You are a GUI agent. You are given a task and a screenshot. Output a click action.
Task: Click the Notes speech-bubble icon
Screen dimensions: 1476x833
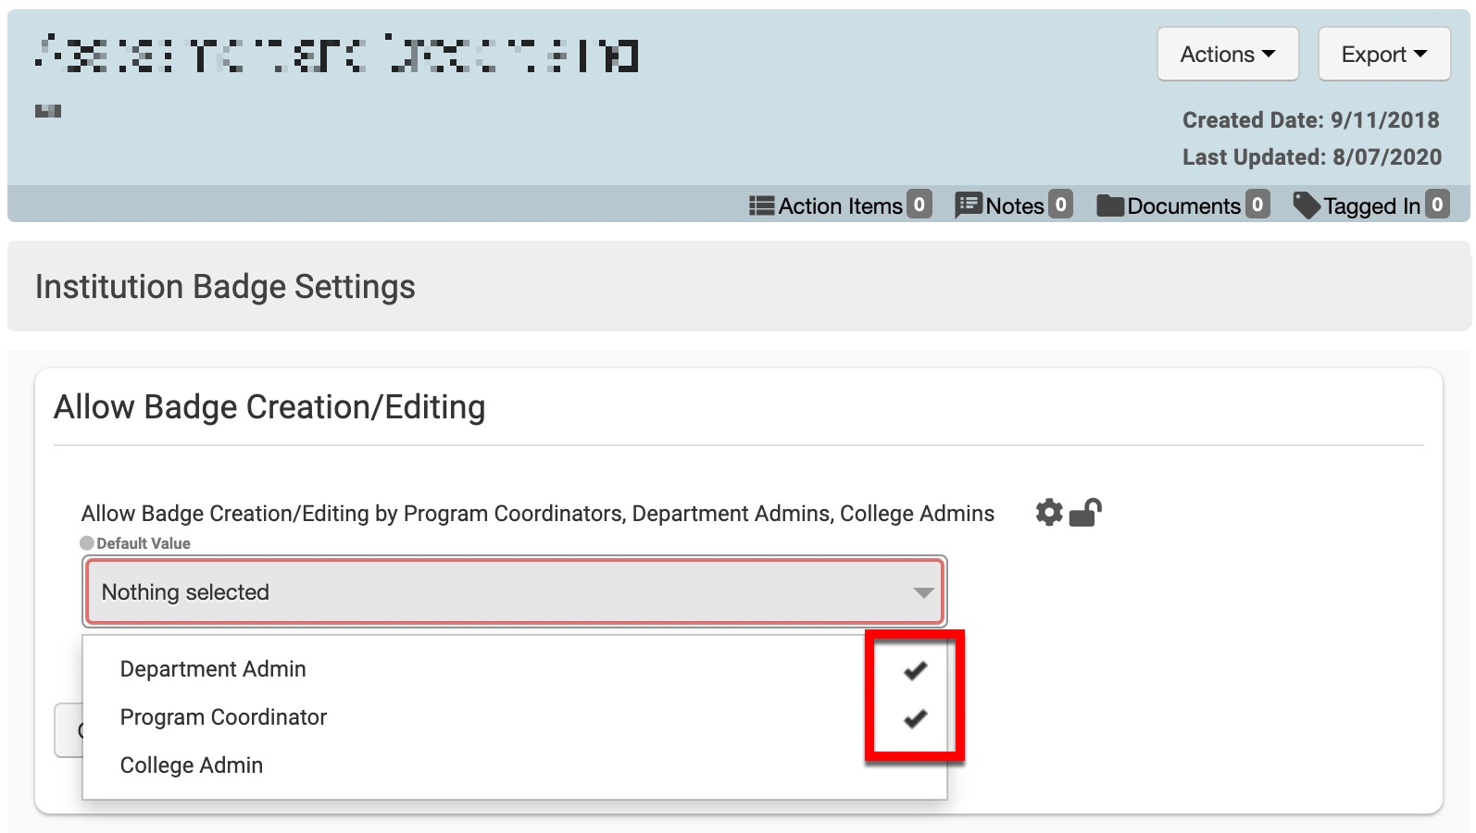pyautogui.click(x=968, y=205)
